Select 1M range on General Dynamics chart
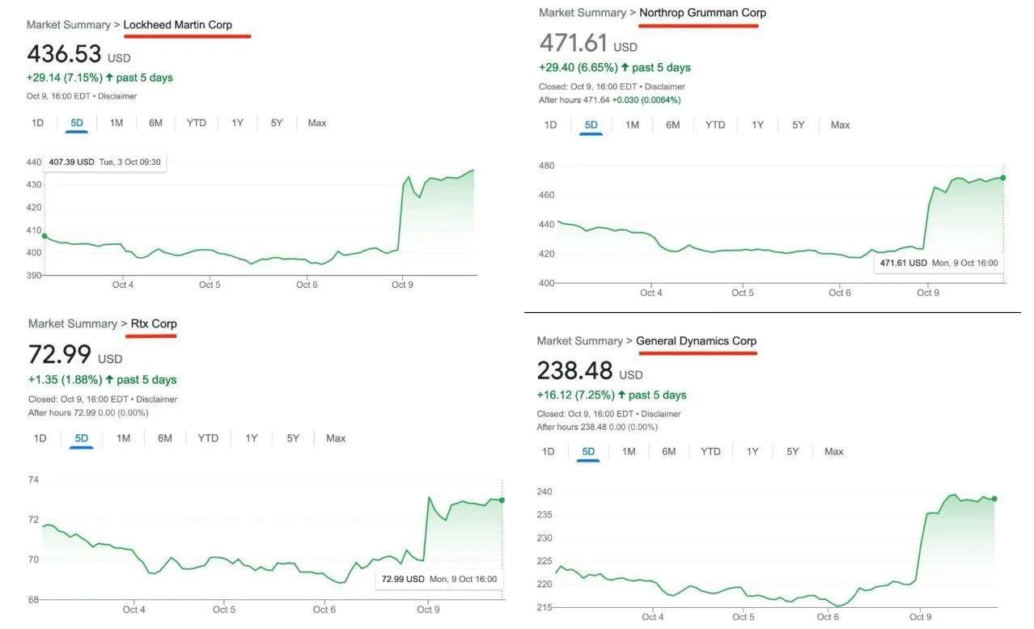 [x=629, y=451]
